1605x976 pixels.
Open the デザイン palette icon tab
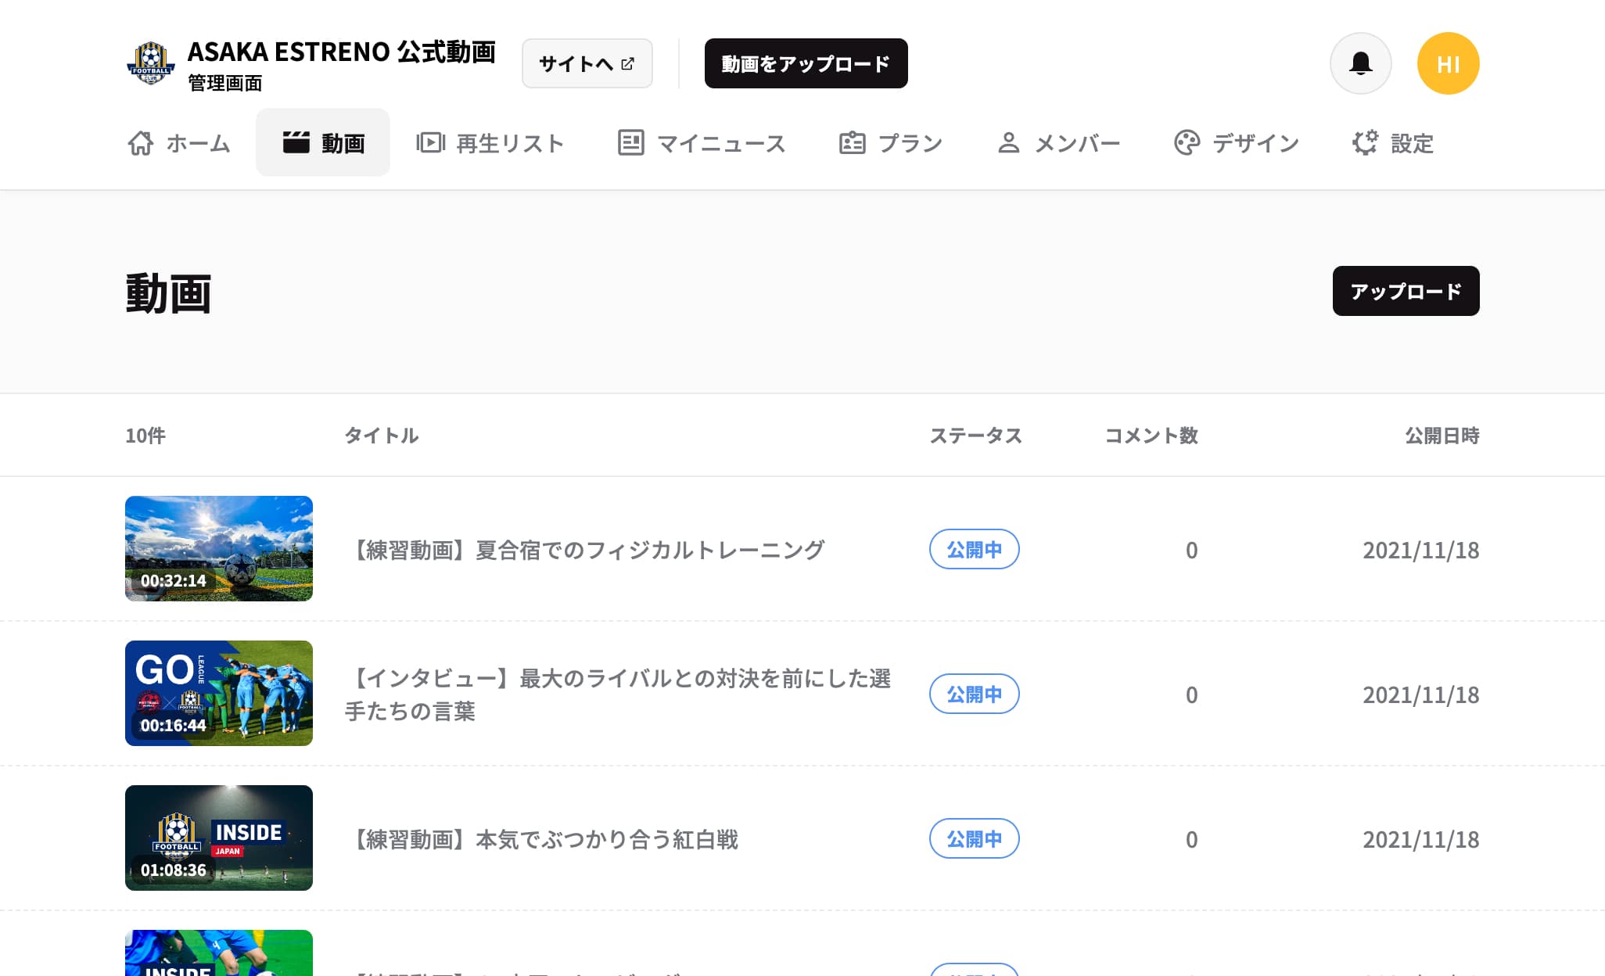(x=1237, y=143)
